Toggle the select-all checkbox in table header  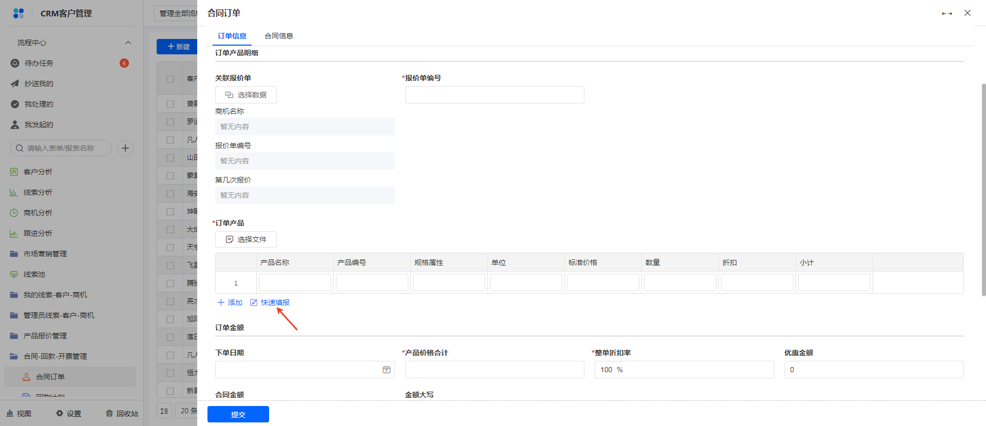170,79
